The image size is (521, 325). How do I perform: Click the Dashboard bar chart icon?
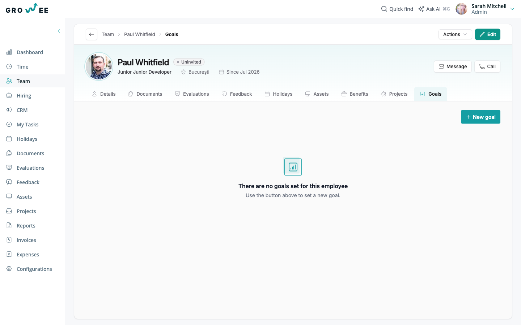click(9, 52)
